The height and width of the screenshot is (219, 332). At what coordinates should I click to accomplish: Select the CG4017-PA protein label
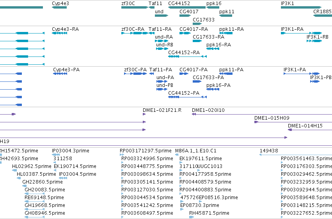(194, 70)
